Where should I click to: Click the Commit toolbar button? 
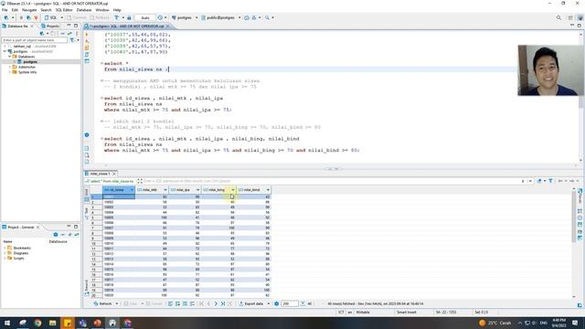(77, 17)
